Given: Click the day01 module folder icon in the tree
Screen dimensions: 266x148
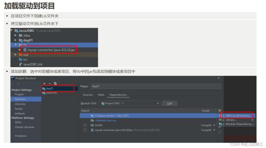Looking at the screenshot, I should pyautogui.click(x=21, y=40).
